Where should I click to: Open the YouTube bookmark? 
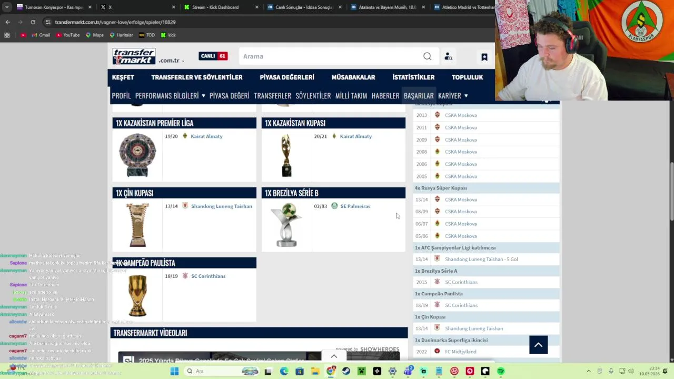pyautogui.click(x=67, y=35)
